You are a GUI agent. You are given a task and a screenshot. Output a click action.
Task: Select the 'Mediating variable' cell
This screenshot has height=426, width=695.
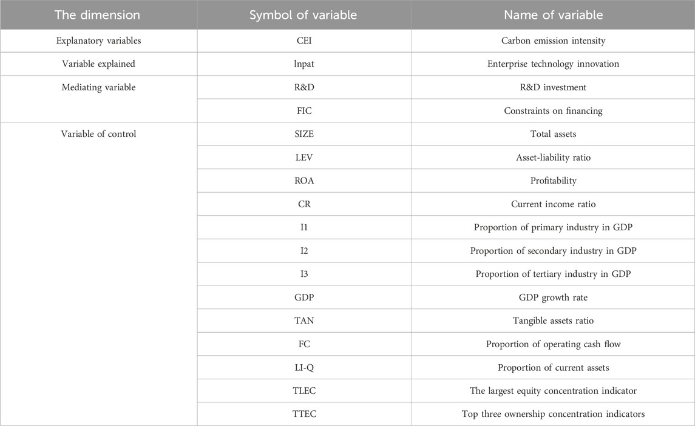[98, 99]
